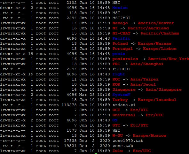The image size is (189, 154).
Task: Click the Pacific/Auckland link target
Action: click(x=148, y=28)
